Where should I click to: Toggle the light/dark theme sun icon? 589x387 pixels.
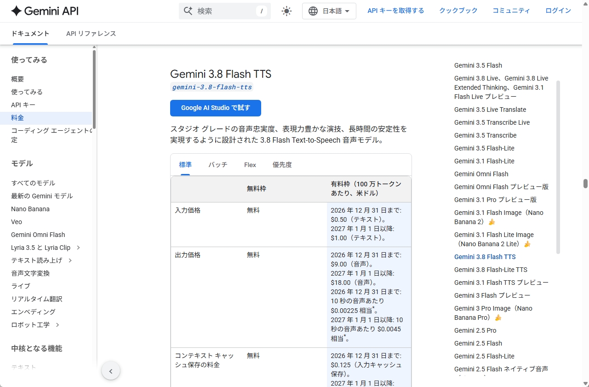(286, 11)
